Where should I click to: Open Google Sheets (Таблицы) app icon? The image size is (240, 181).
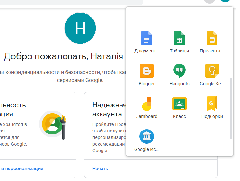[179, 38]
